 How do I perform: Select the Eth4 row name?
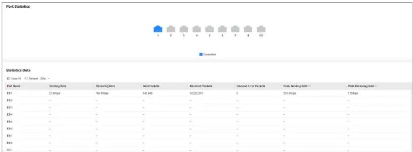(x=10, y=115)
